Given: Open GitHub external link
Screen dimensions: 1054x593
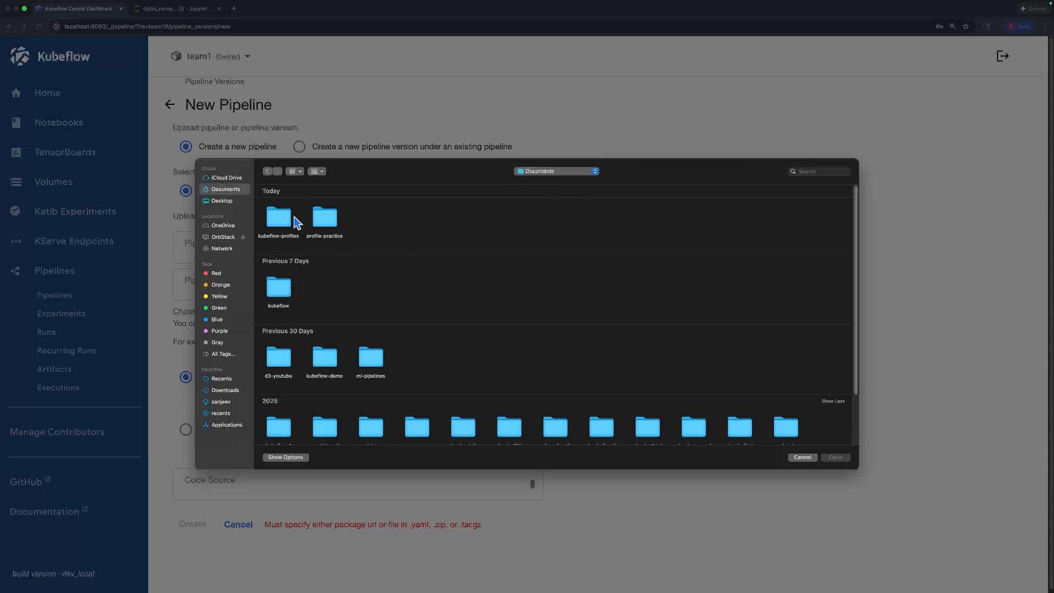Looking at the screenshot, I should tap(30, 482).
